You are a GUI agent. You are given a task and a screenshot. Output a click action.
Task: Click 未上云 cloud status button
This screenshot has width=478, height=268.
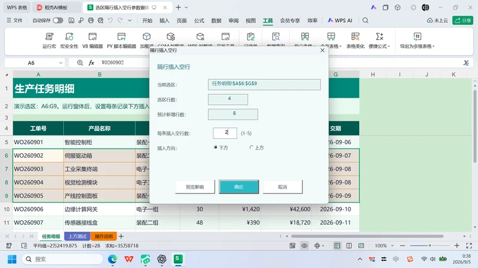coord(437,20)
